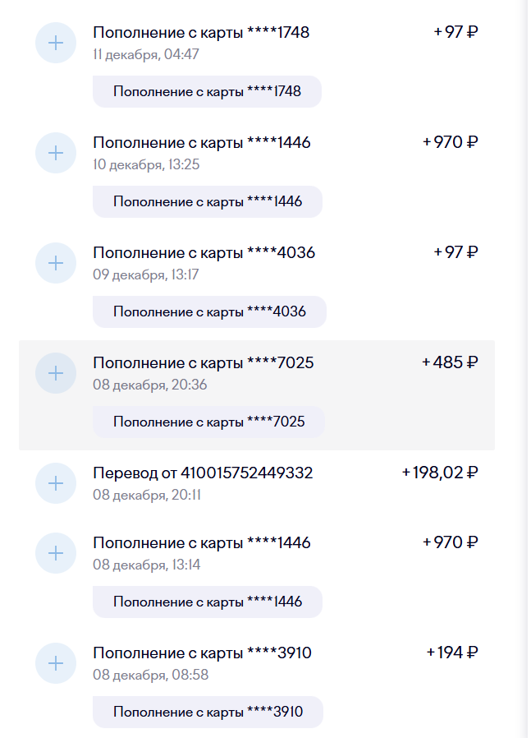Open transaction titled Перевод от 410015752449332
This screenshot has height=738, width=531.
(x=203, y=473)
